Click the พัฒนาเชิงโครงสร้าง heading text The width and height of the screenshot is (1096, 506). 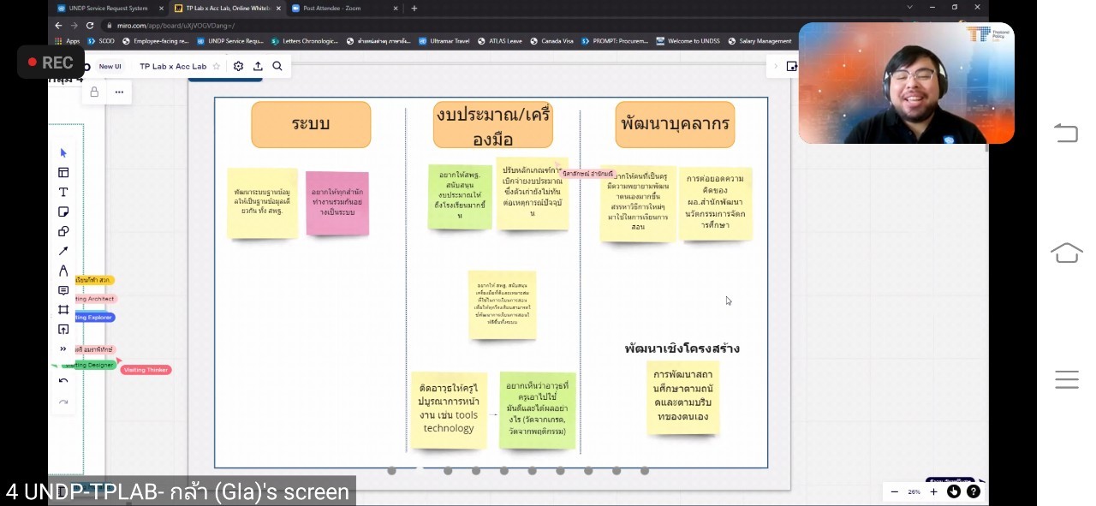coord(682,348)
